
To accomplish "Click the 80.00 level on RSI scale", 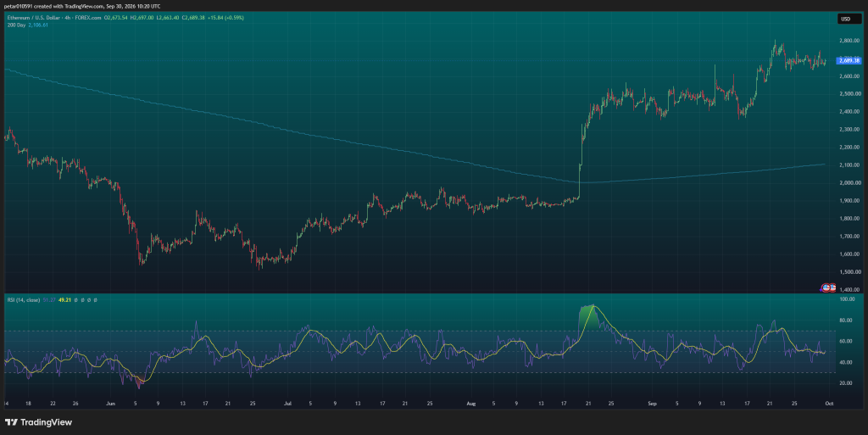I will tap(847, 321).
